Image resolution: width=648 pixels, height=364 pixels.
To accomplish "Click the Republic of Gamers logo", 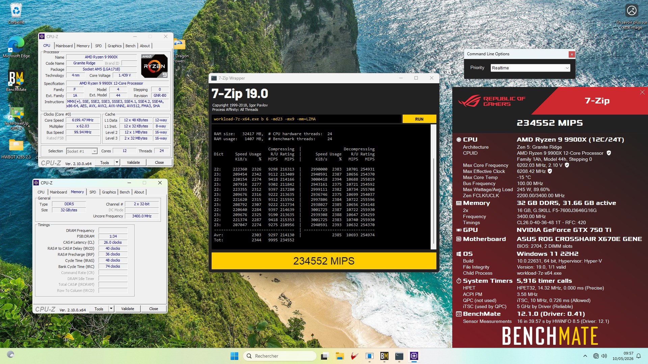I will [492, 101].
